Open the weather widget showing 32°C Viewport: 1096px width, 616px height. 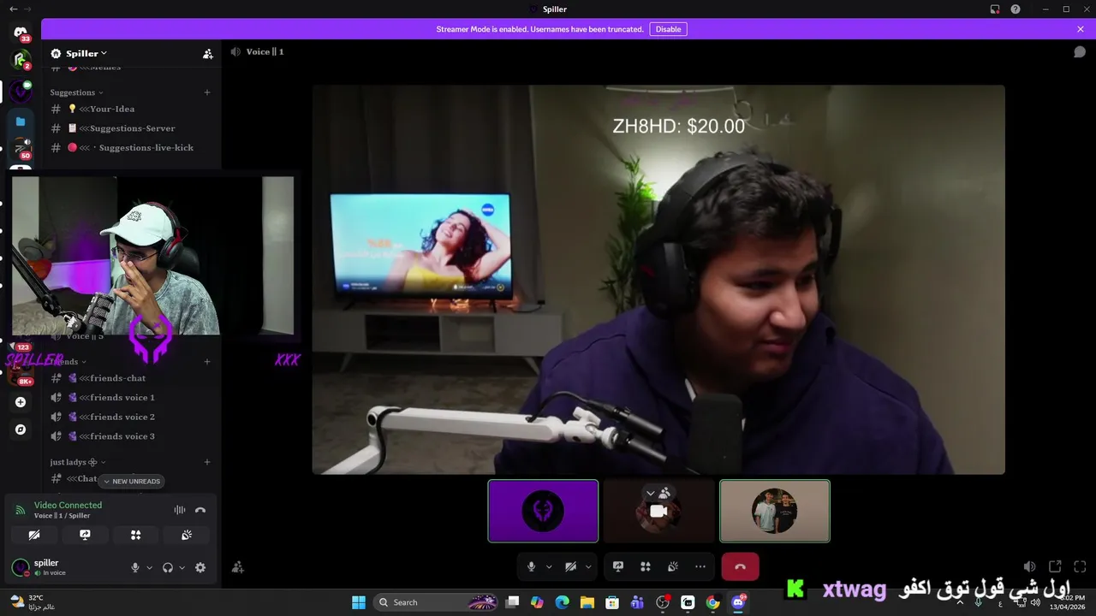pyautogui.click(x=33, y=602)
